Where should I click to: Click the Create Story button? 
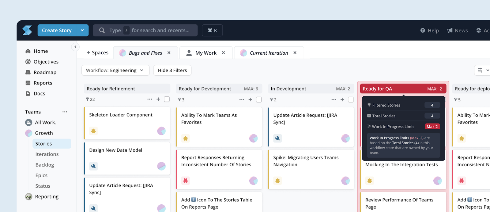click(57, 31)
